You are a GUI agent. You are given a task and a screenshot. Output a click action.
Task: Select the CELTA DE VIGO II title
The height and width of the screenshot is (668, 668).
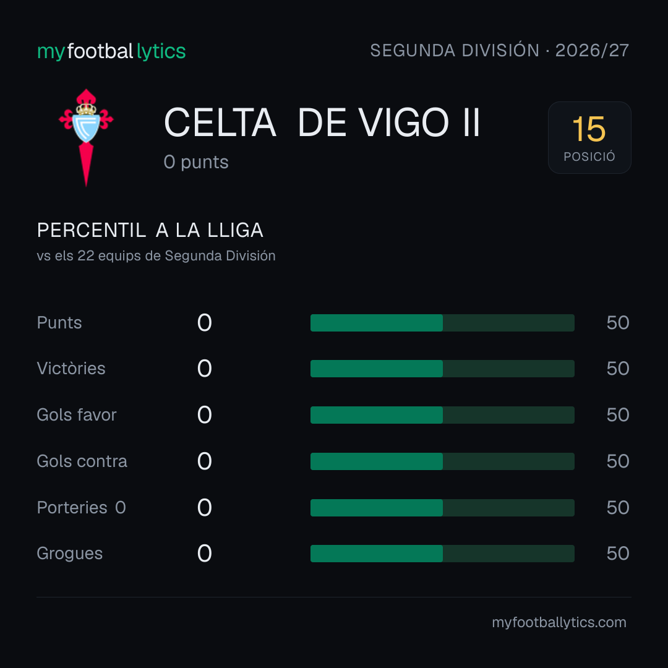[322, 122]
